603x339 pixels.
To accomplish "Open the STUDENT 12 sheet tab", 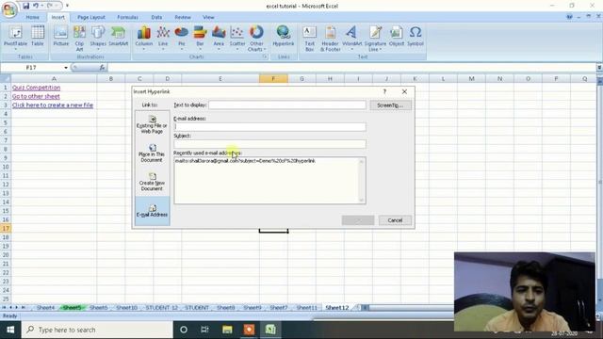I will [x=162, y=308].
